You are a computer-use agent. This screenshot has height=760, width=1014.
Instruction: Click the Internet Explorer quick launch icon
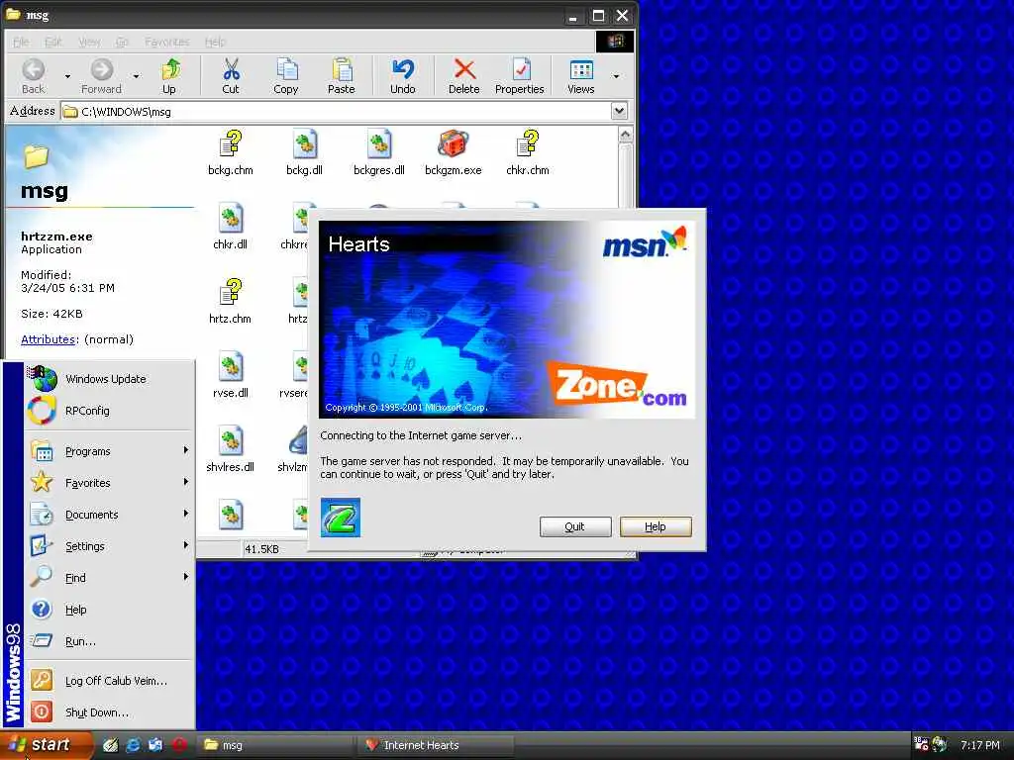click(134, 745)
